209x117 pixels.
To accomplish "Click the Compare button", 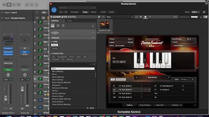I will point(75,12).
